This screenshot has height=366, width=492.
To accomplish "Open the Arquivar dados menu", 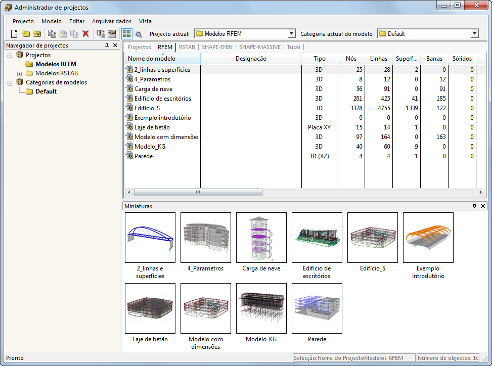I will (112, 21).
